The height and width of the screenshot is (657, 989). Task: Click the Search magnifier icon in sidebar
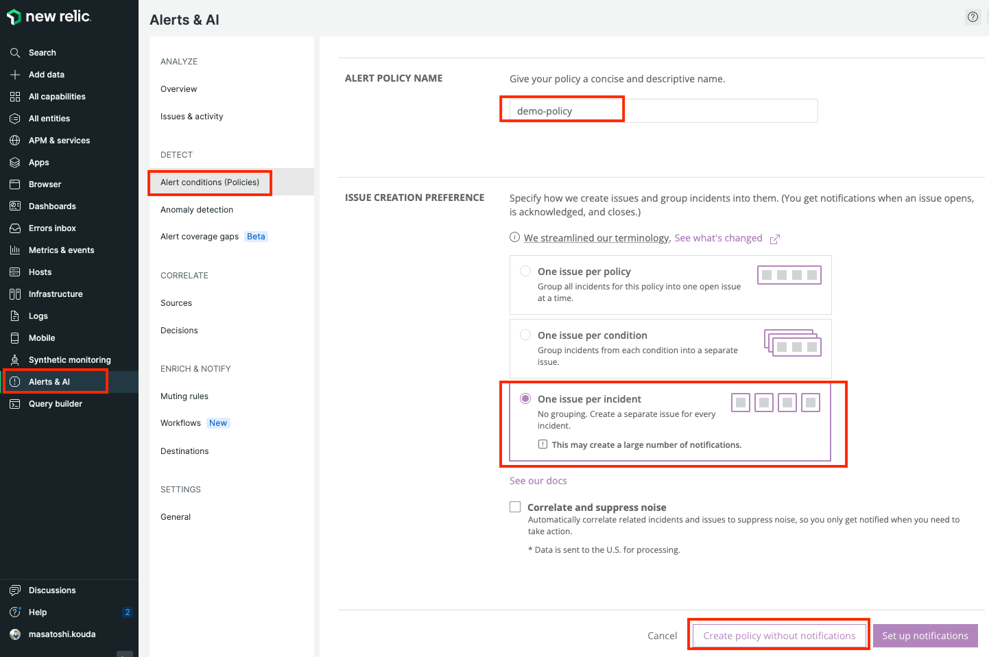[15, 53]
